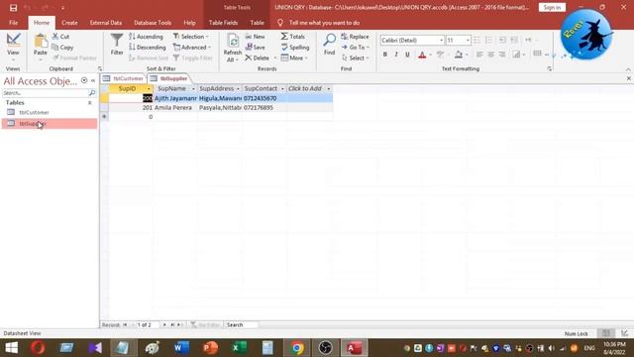Select the Amila Perera cell
Image resolution: width=634 pixels, height=357 pixels.
coord(175,108)
